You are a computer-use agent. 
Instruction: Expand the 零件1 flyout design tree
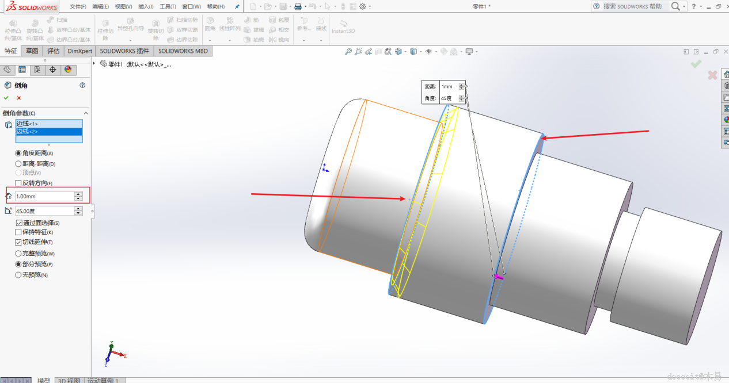(94, 64)
